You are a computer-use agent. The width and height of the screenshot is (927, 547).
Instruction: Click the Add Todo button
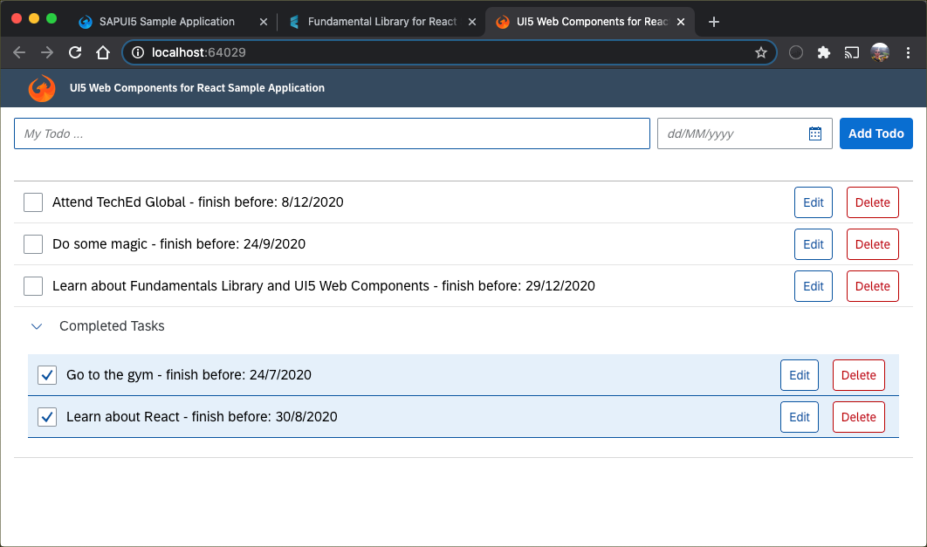(x=876, y=133)
